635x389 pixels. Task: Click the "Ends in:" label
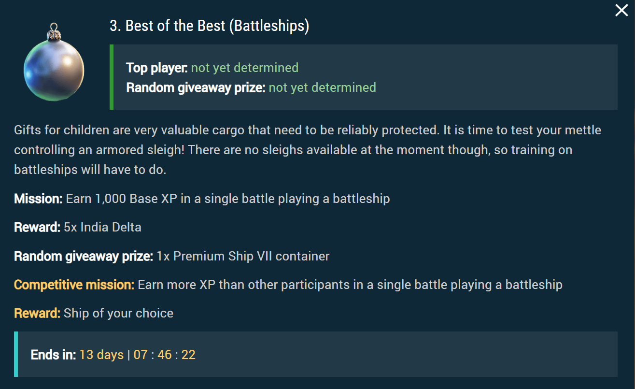(x=53, y=355)
